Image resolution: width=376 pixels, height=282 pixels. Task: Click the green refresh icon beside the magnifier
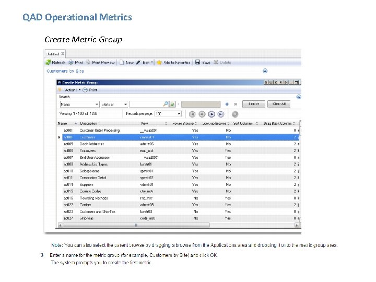click(172, 104)
